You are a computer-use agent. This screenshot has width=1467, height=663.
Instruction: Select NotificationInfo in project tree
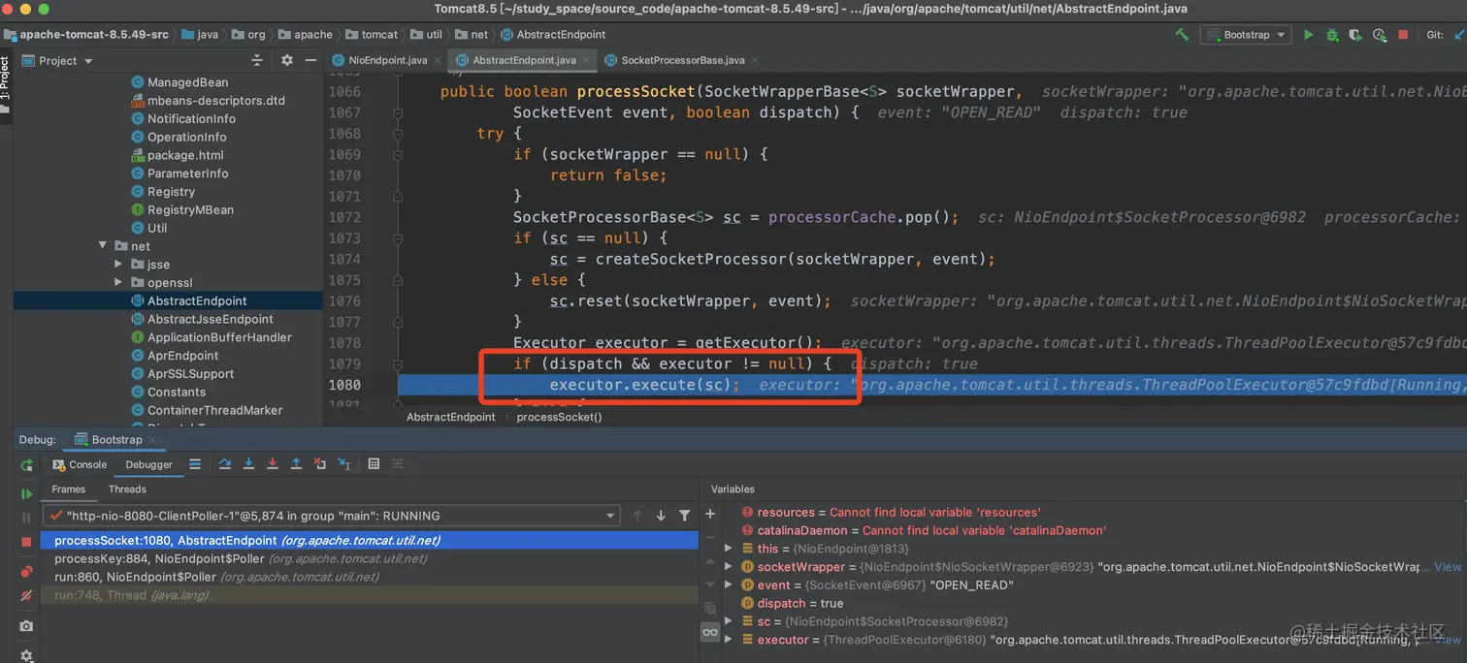[191, 119]
